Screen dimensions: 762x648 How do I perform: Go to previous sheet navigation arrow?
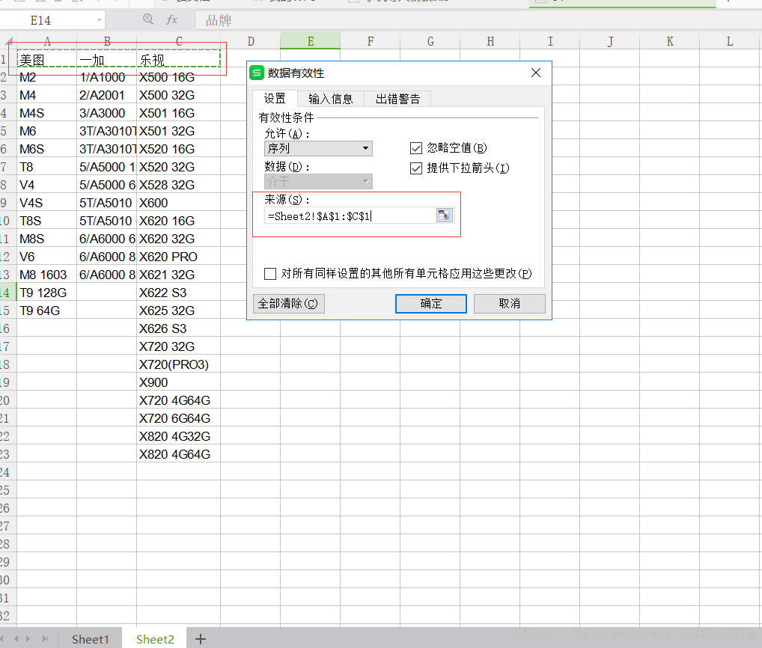point(16,639)
